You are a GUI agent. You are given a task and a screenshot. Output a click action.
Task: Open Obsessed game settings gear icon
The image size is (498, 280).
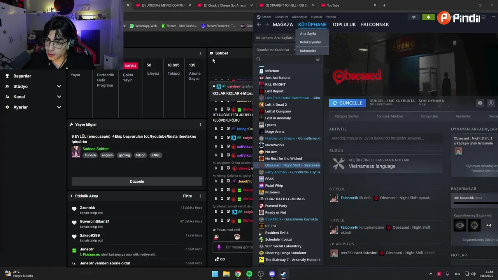coord(480,103)
